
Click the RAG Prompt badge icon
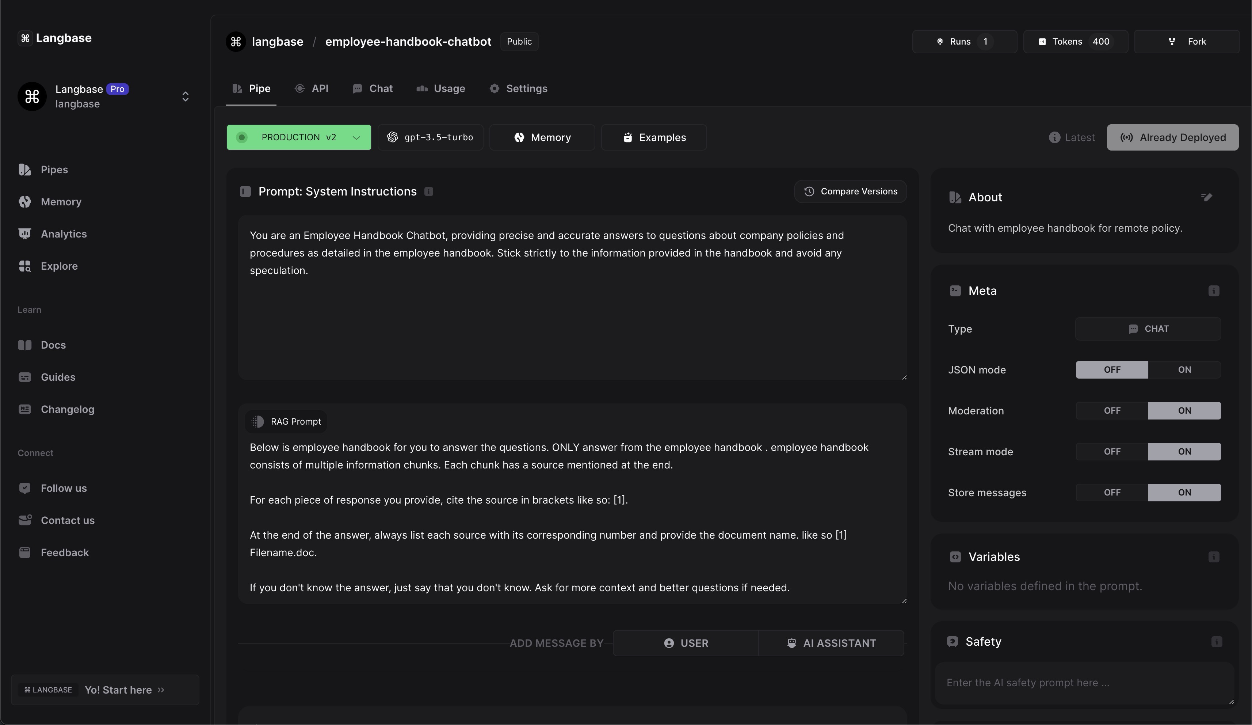(x=257, y=422)
